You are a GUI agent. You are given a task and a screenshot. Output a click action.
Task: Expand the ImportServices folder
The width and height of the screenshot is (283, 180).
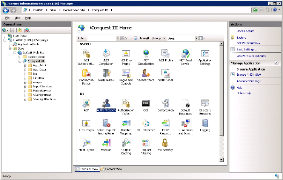pos(25,87)
